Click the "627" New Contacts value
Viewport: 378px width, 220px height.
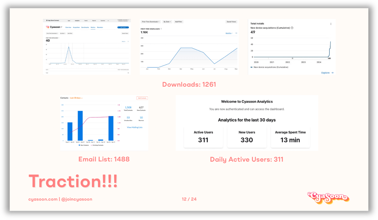coord(141,108)
